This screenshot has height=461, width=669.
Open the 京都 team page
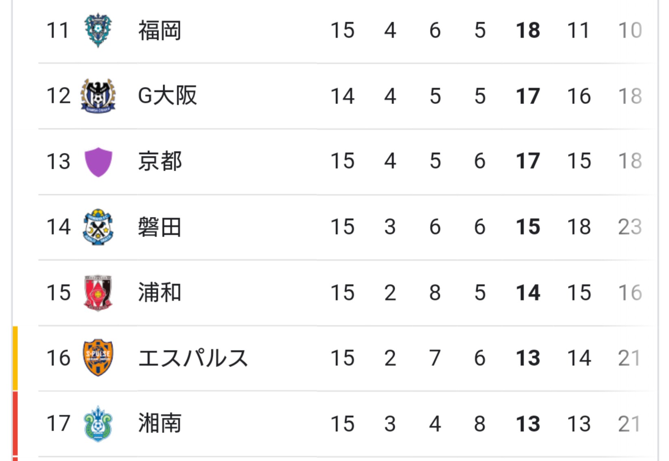pos(160,161)
